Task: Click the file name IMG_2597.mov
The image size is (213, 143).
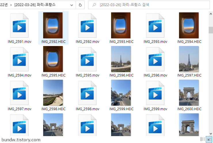Action: pyautogui.click(x=20, y=109)
